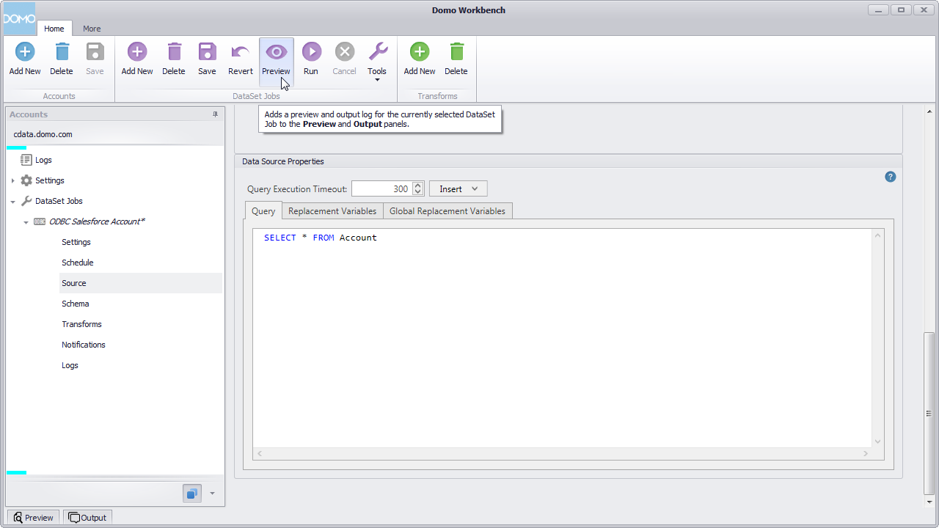939x528 pixels.
Task: Show the Output panel at the bottom
Action: (87, 517)
